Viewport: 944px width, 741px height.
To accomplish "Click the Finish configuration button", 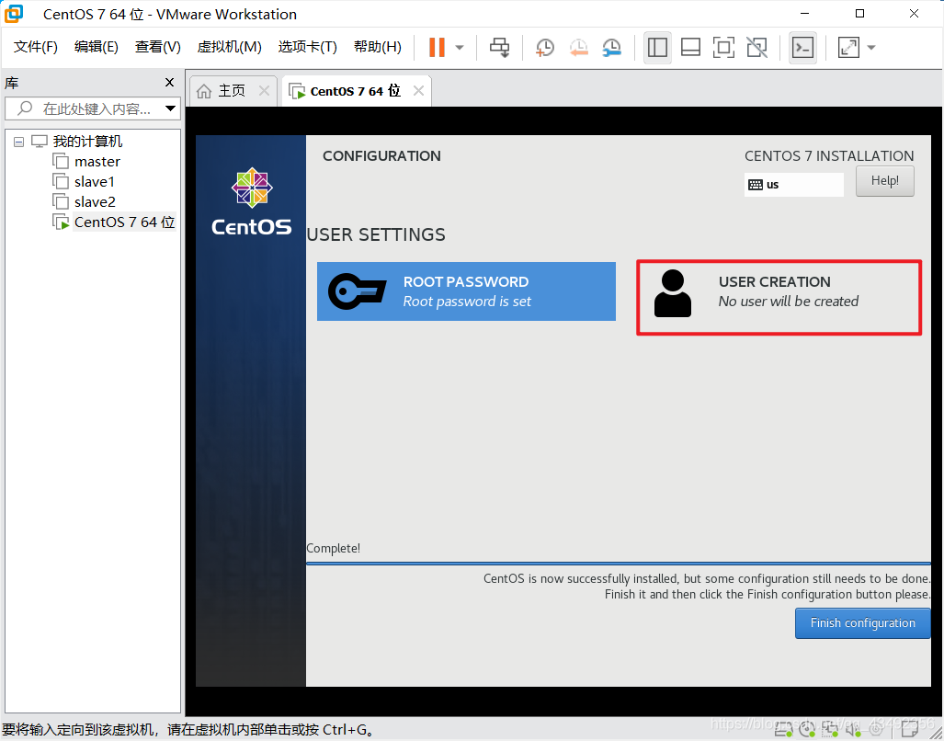I will click(x=862, y=623).
